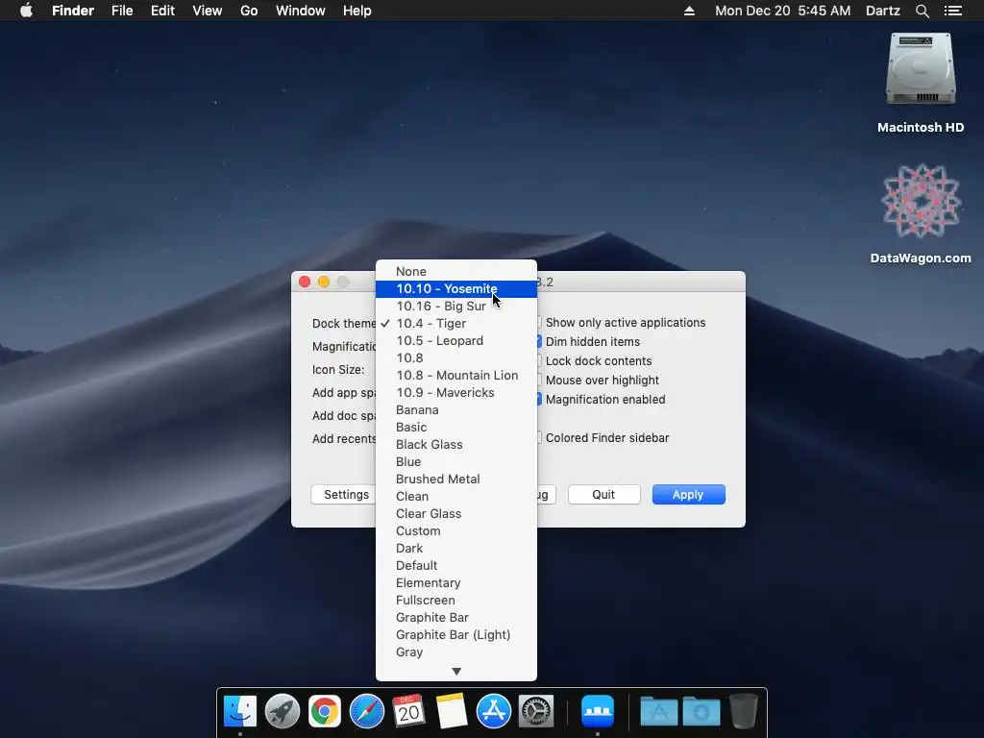Screen dimensions: 984x738
Task: Choose Banana dock theme
Action: [456, 409]
